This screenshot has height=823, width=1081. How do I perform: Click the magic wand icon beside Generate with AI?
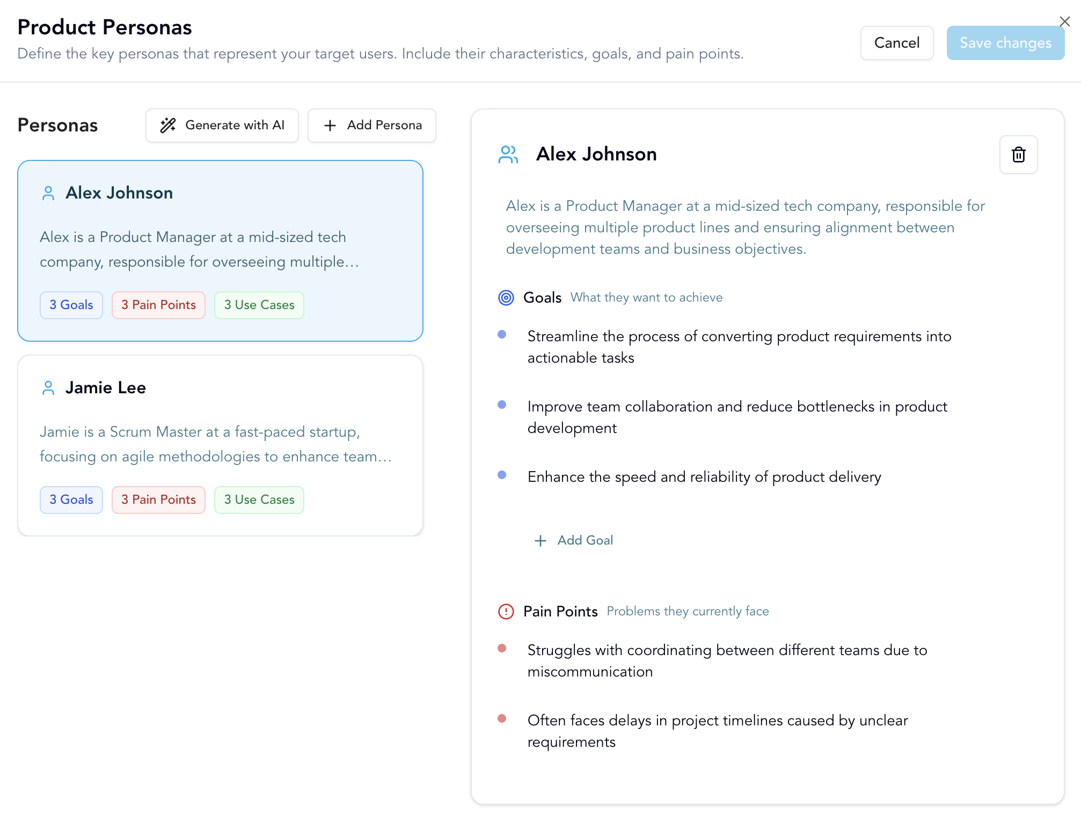click(167, 125)
